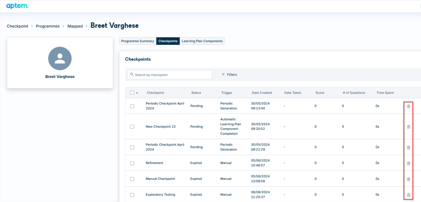Screen dimensions: 421x202
Task: Click the Aptem logo
Action: click(17, 6)
